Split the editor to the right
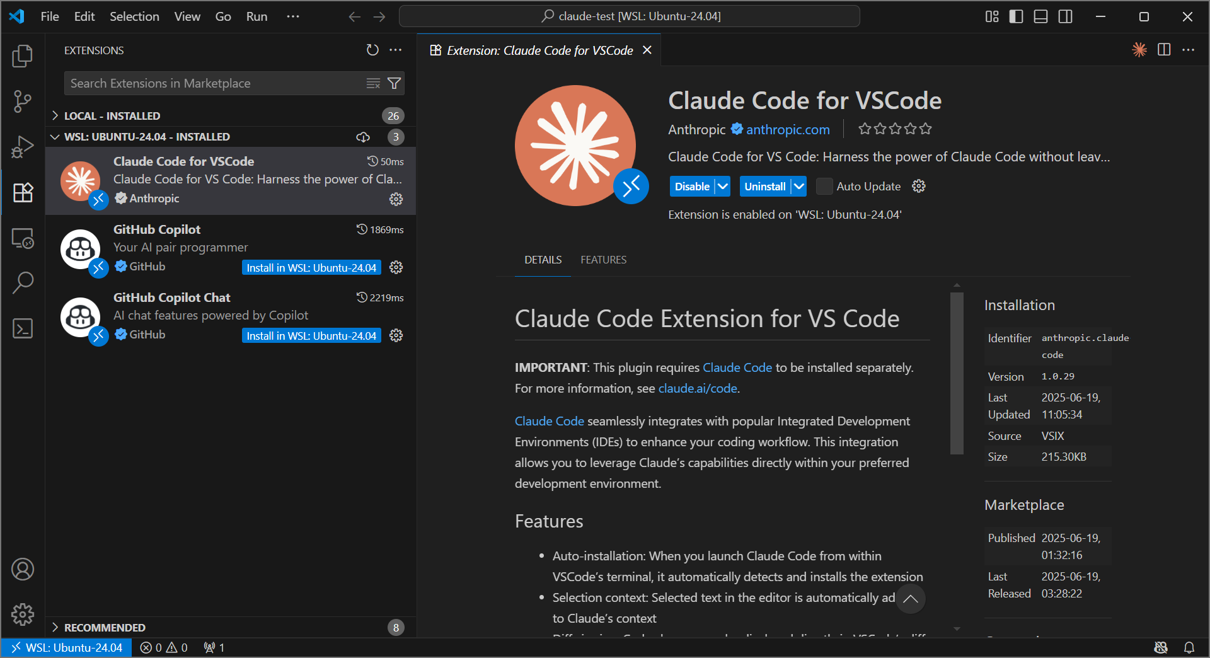 (1164, 50)
